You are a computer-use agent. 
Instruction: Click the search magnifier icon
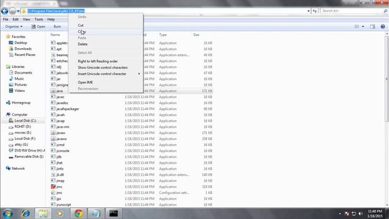[385, 11]
